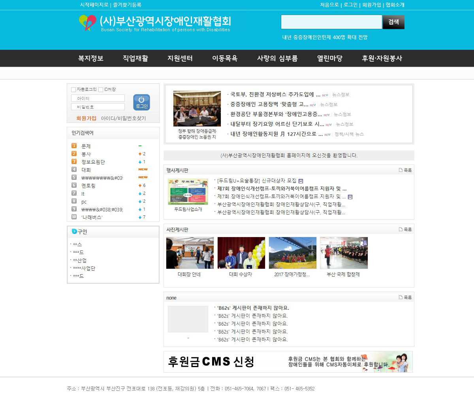
Task: Click the association heart logo
Action: coord(87,23)
